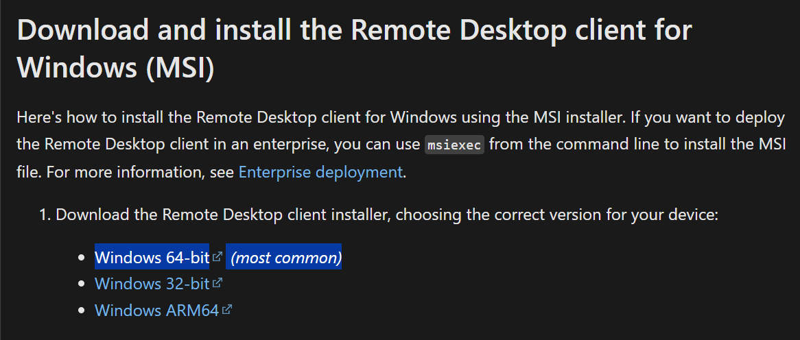The height and width of the screenshot is (340, 800).
Task: Follow the Enterprise deployment link
Action: click(320, 172)
